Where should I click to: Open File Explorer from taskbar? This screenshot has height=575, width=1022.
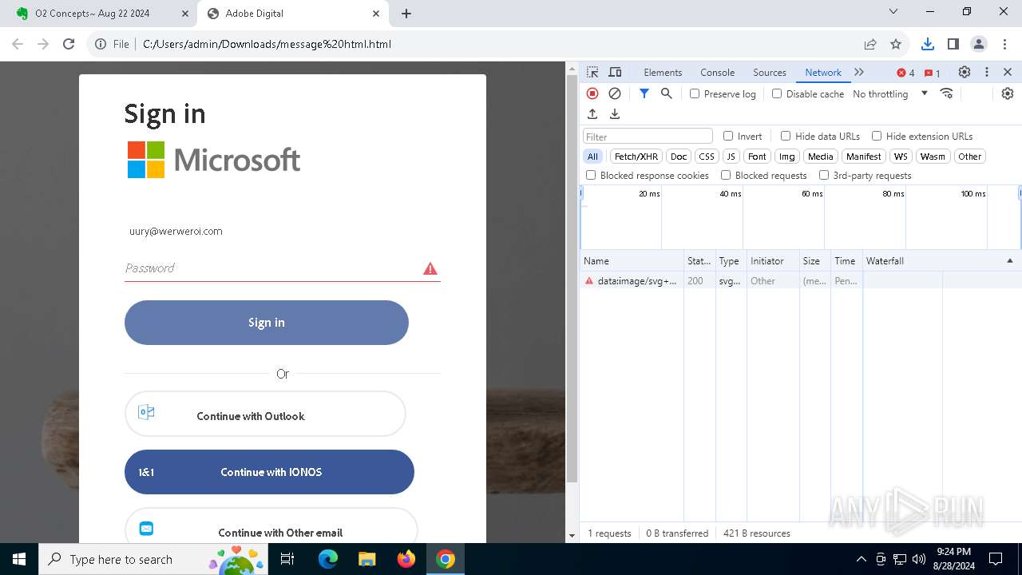(x=366, y=559)
